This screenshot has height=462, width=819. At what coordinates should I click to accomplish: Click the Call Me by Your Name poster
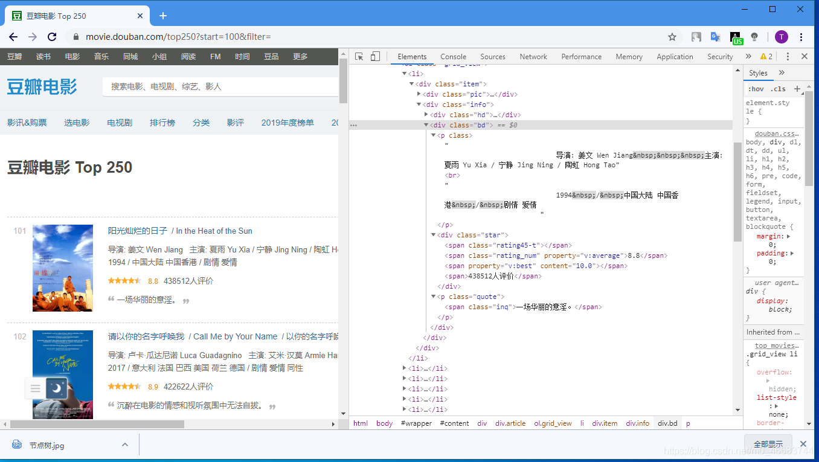tap(63, 374)
